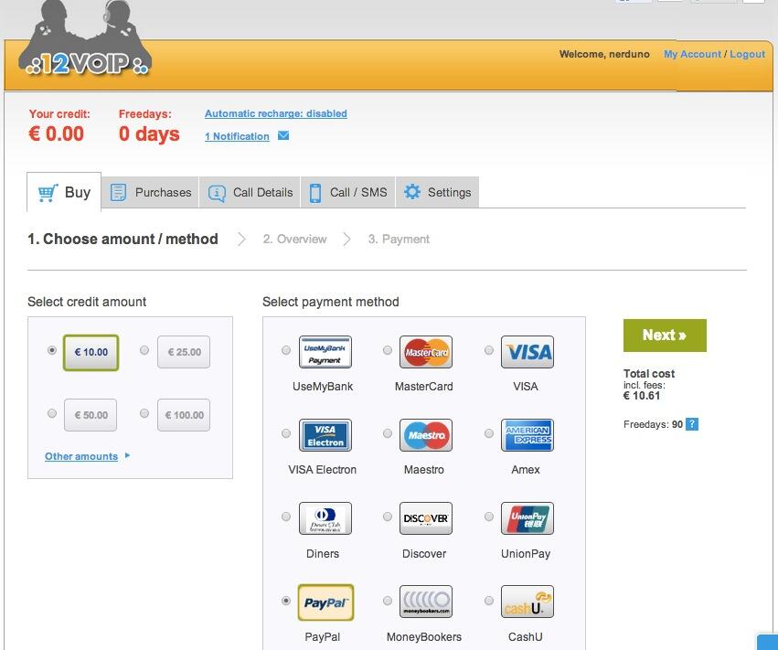Open the Call / SMS tab

pyautogui.click(x=347, y=192)
